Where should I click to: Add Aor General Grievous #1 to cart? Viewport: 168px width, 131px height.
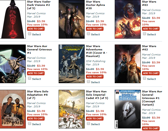click(36, 73)
